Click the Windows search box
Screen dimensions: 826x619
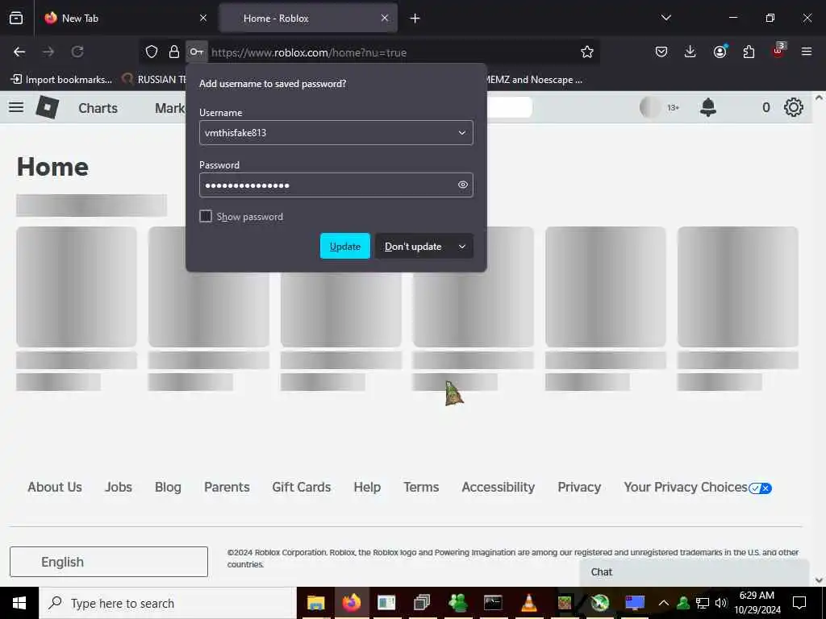(x=168, y=603)
